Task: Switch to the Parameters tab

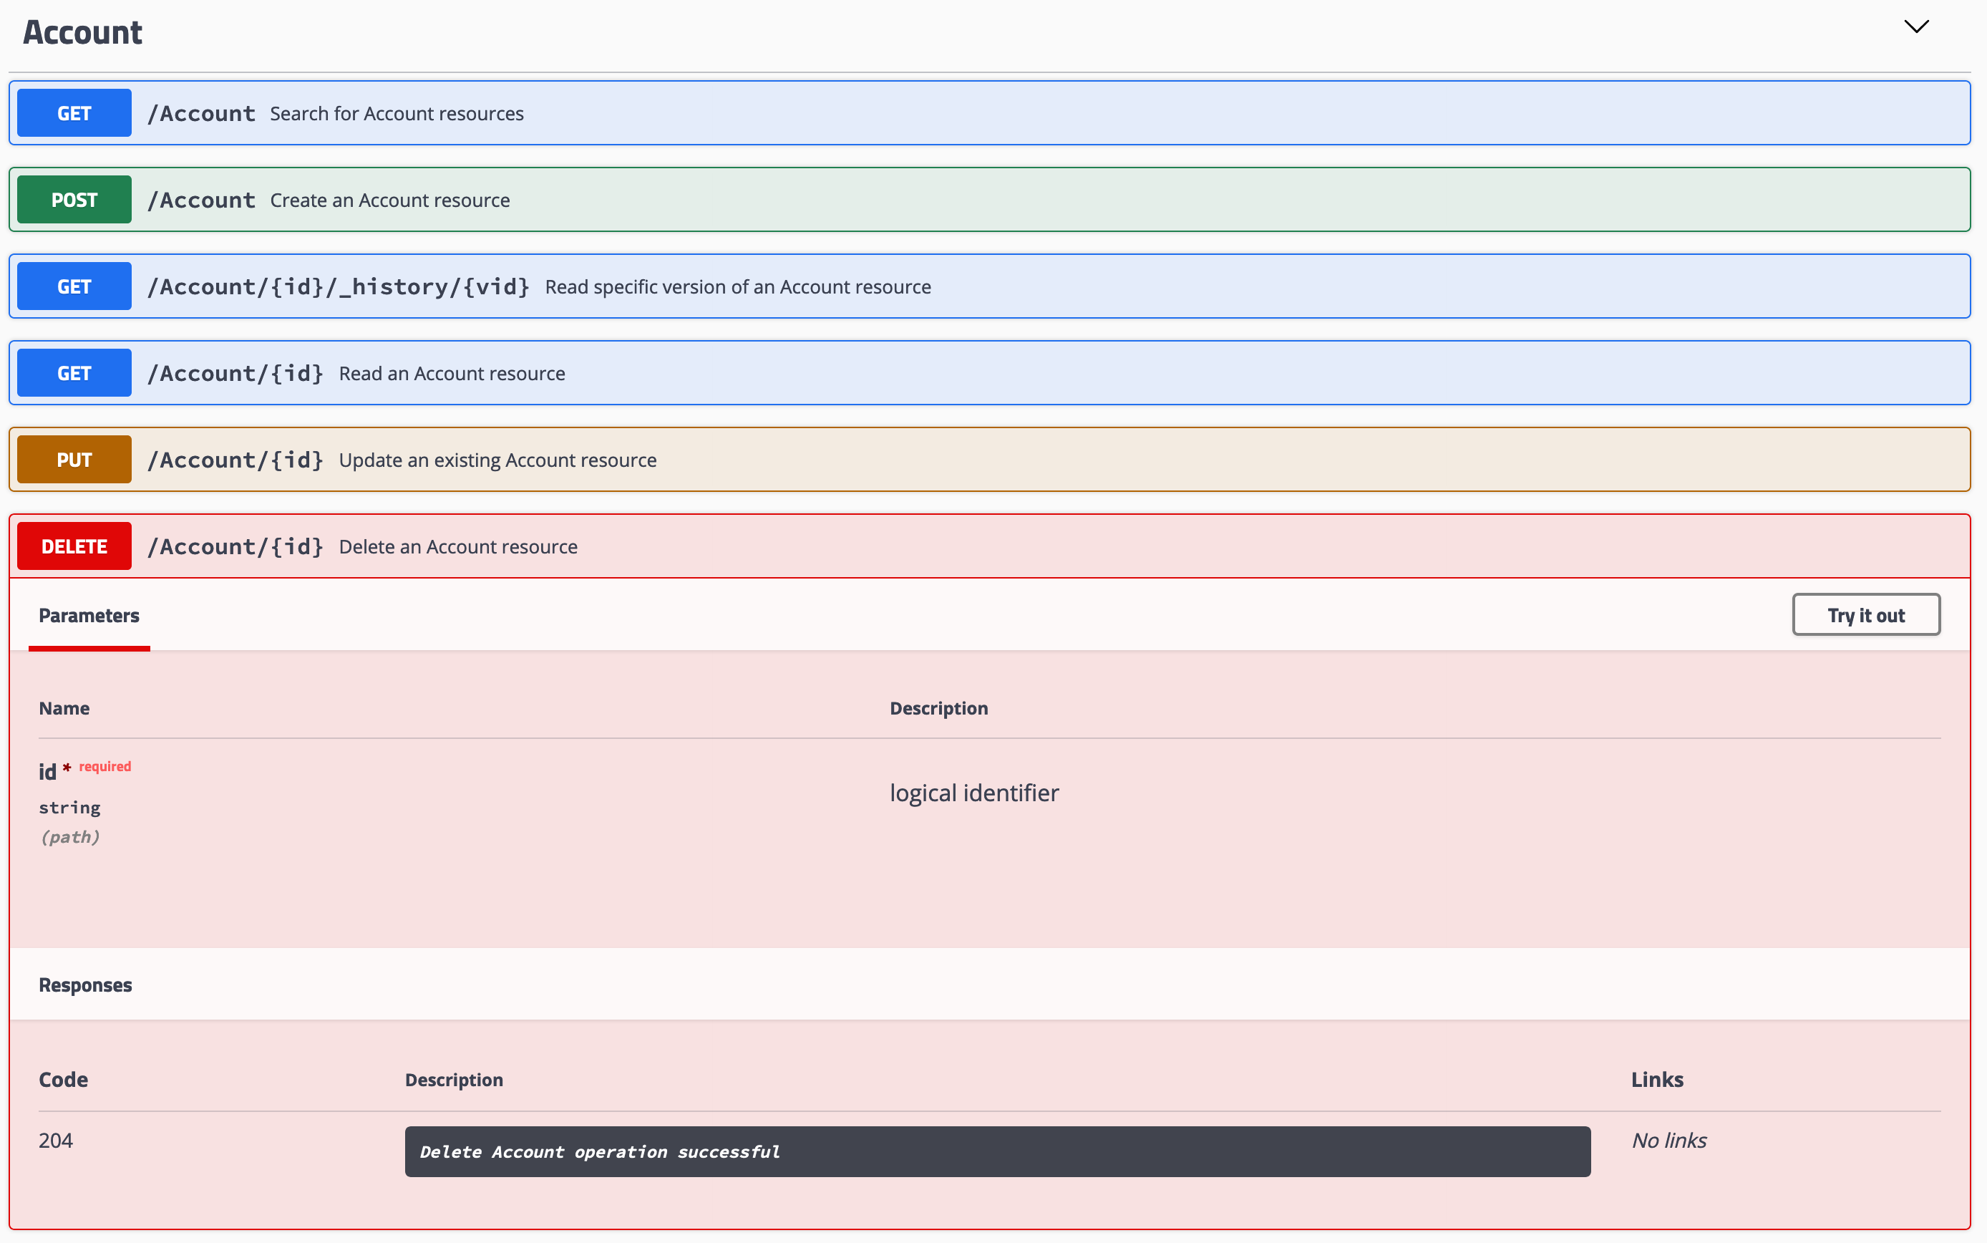Action: (89, 615)
